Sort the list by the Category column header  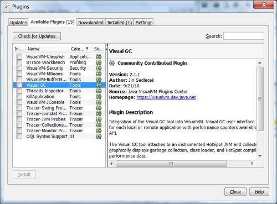click(x=80, y=49)
